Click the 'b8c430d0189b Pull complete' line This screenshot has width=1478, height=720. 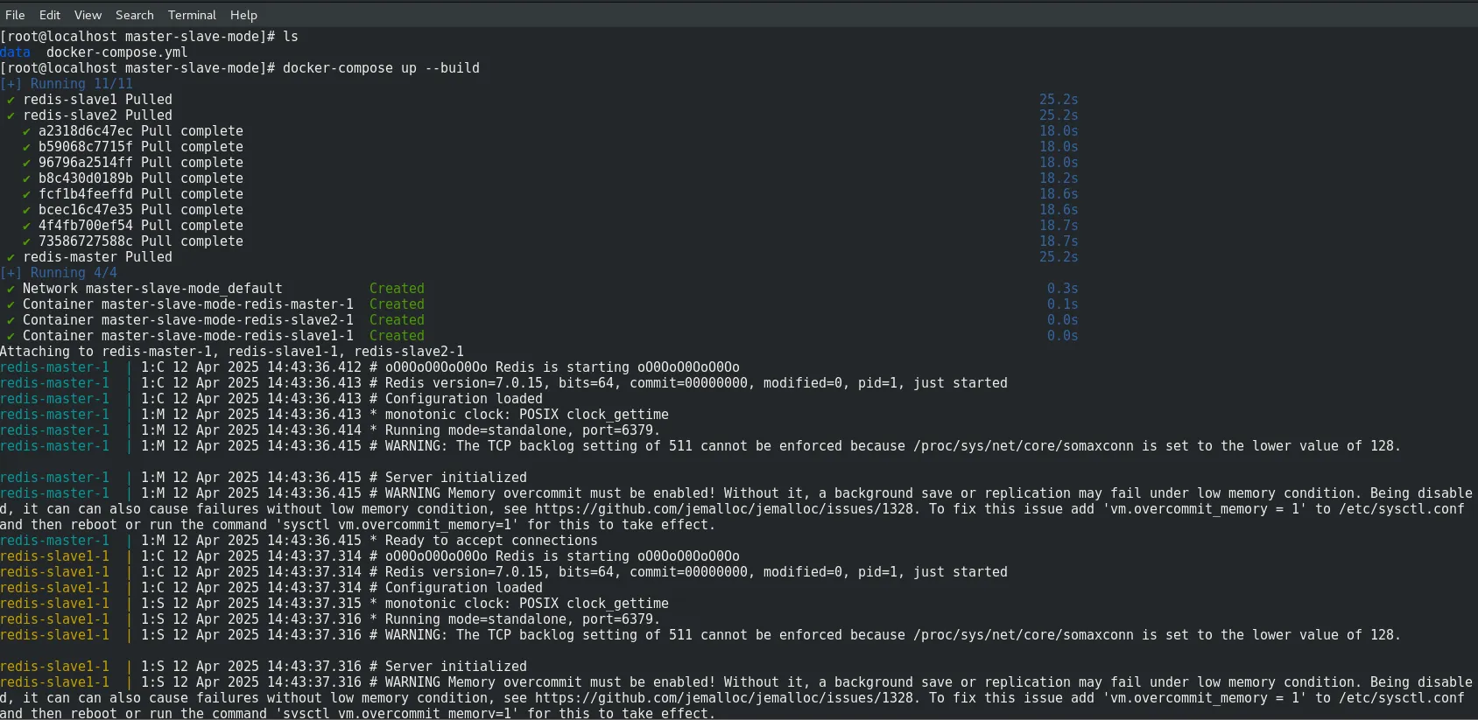[x=133, y=178]
